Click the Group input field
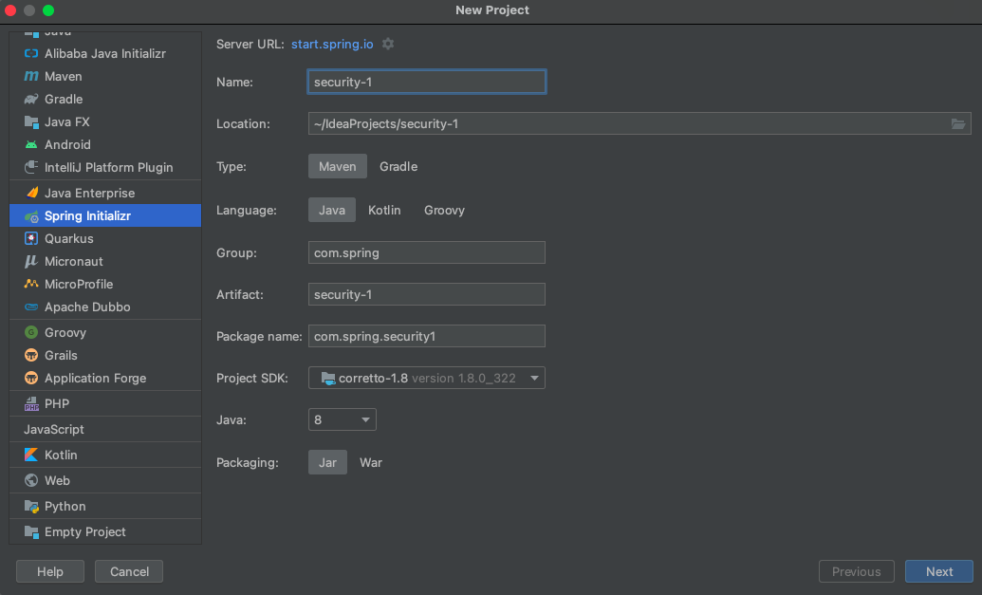982x595 pixels. click(x=427, y=253)
